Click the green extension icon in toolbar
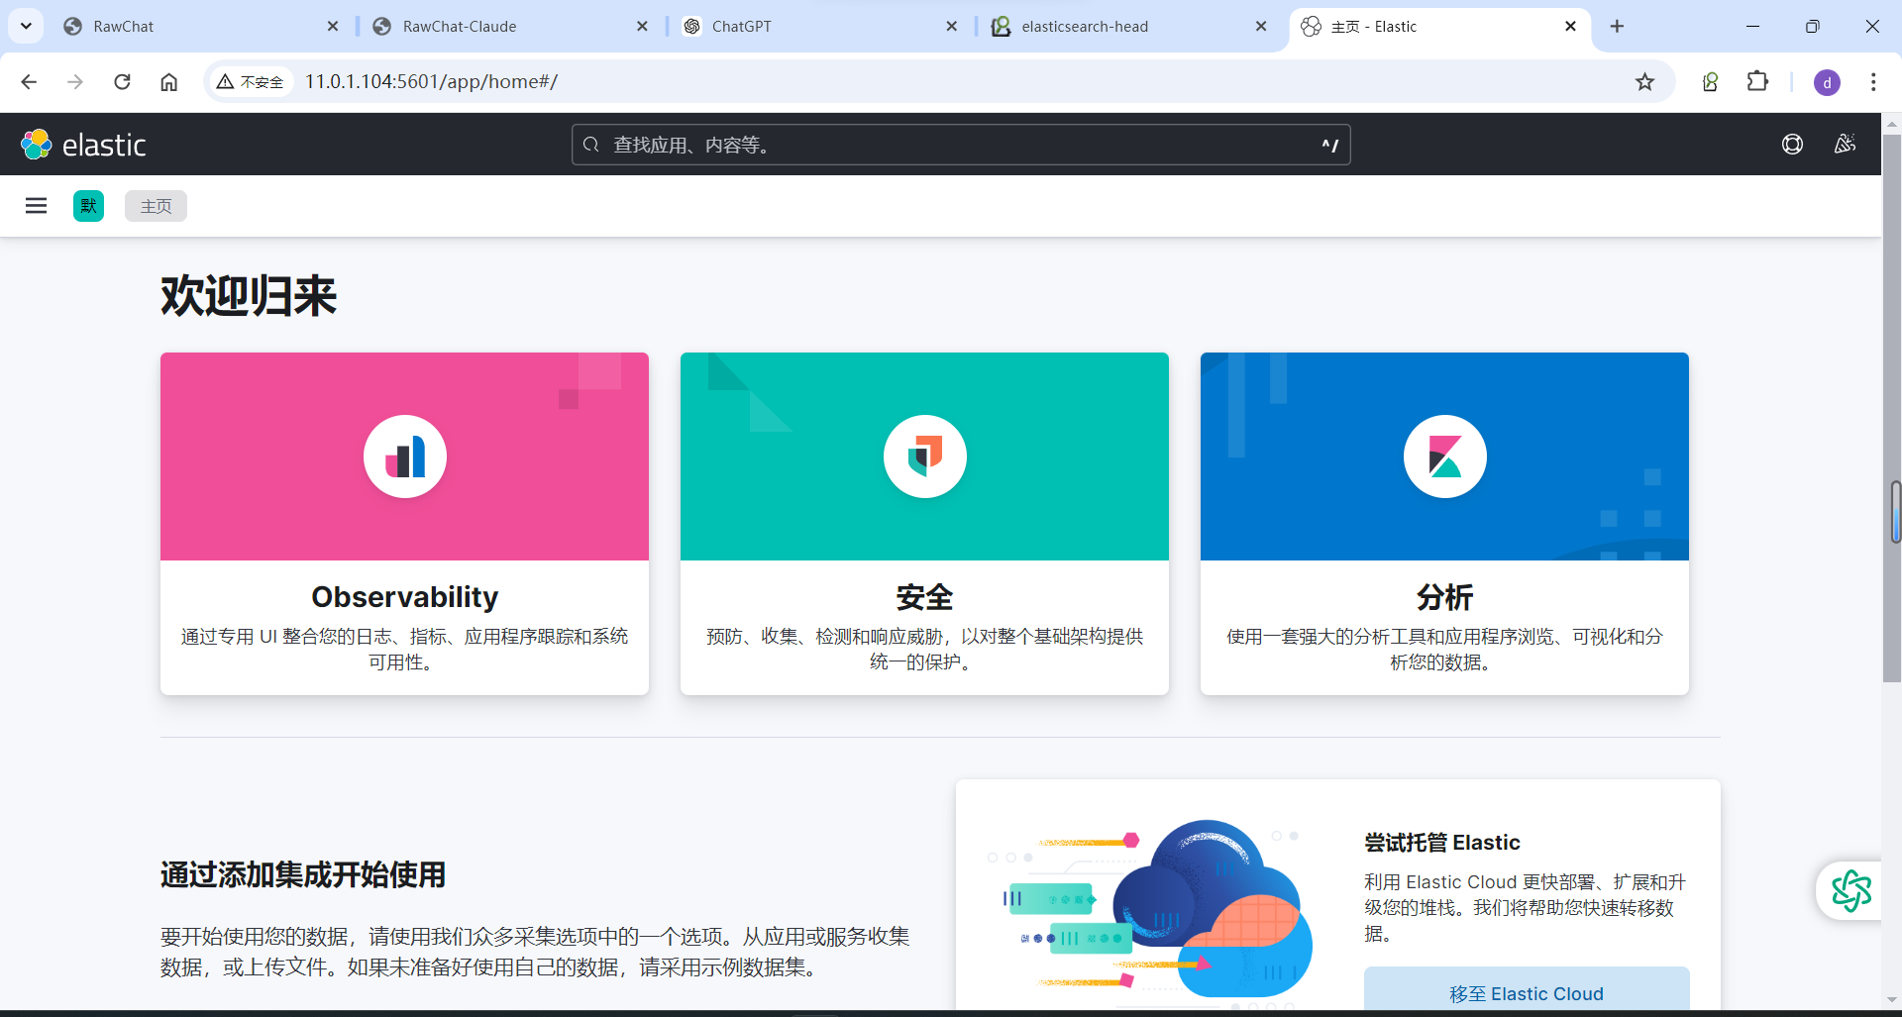The height and width of the screenshot is (1017, 1902). (x=1710, y=81)
